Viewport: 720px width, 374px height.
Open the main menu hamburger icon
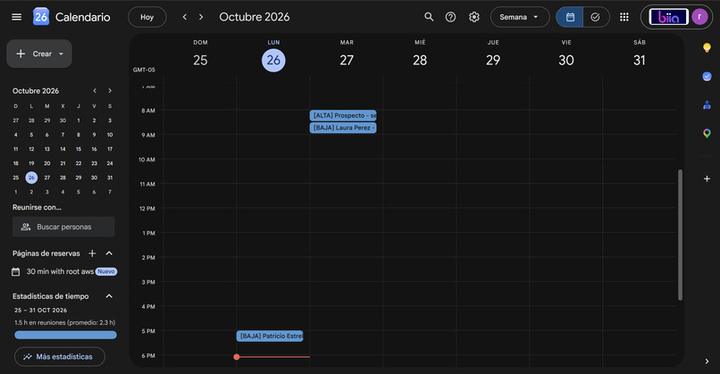coord(17,17)
